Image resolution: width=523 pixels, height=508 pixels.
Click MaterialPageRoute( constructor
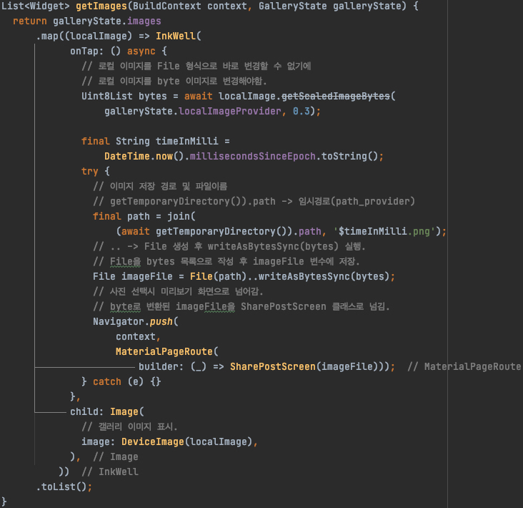click(166, 352)
